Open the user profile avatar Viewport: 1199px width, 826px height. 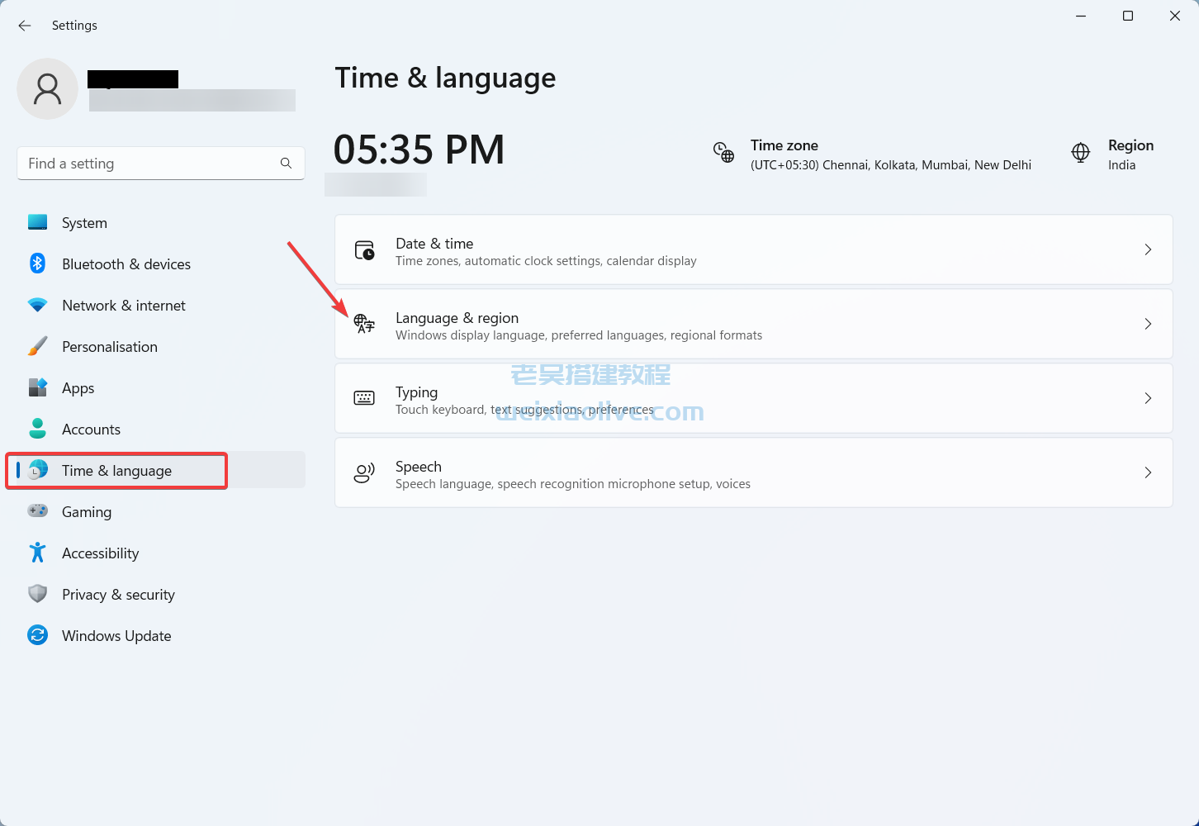click(x=47, y=88)
